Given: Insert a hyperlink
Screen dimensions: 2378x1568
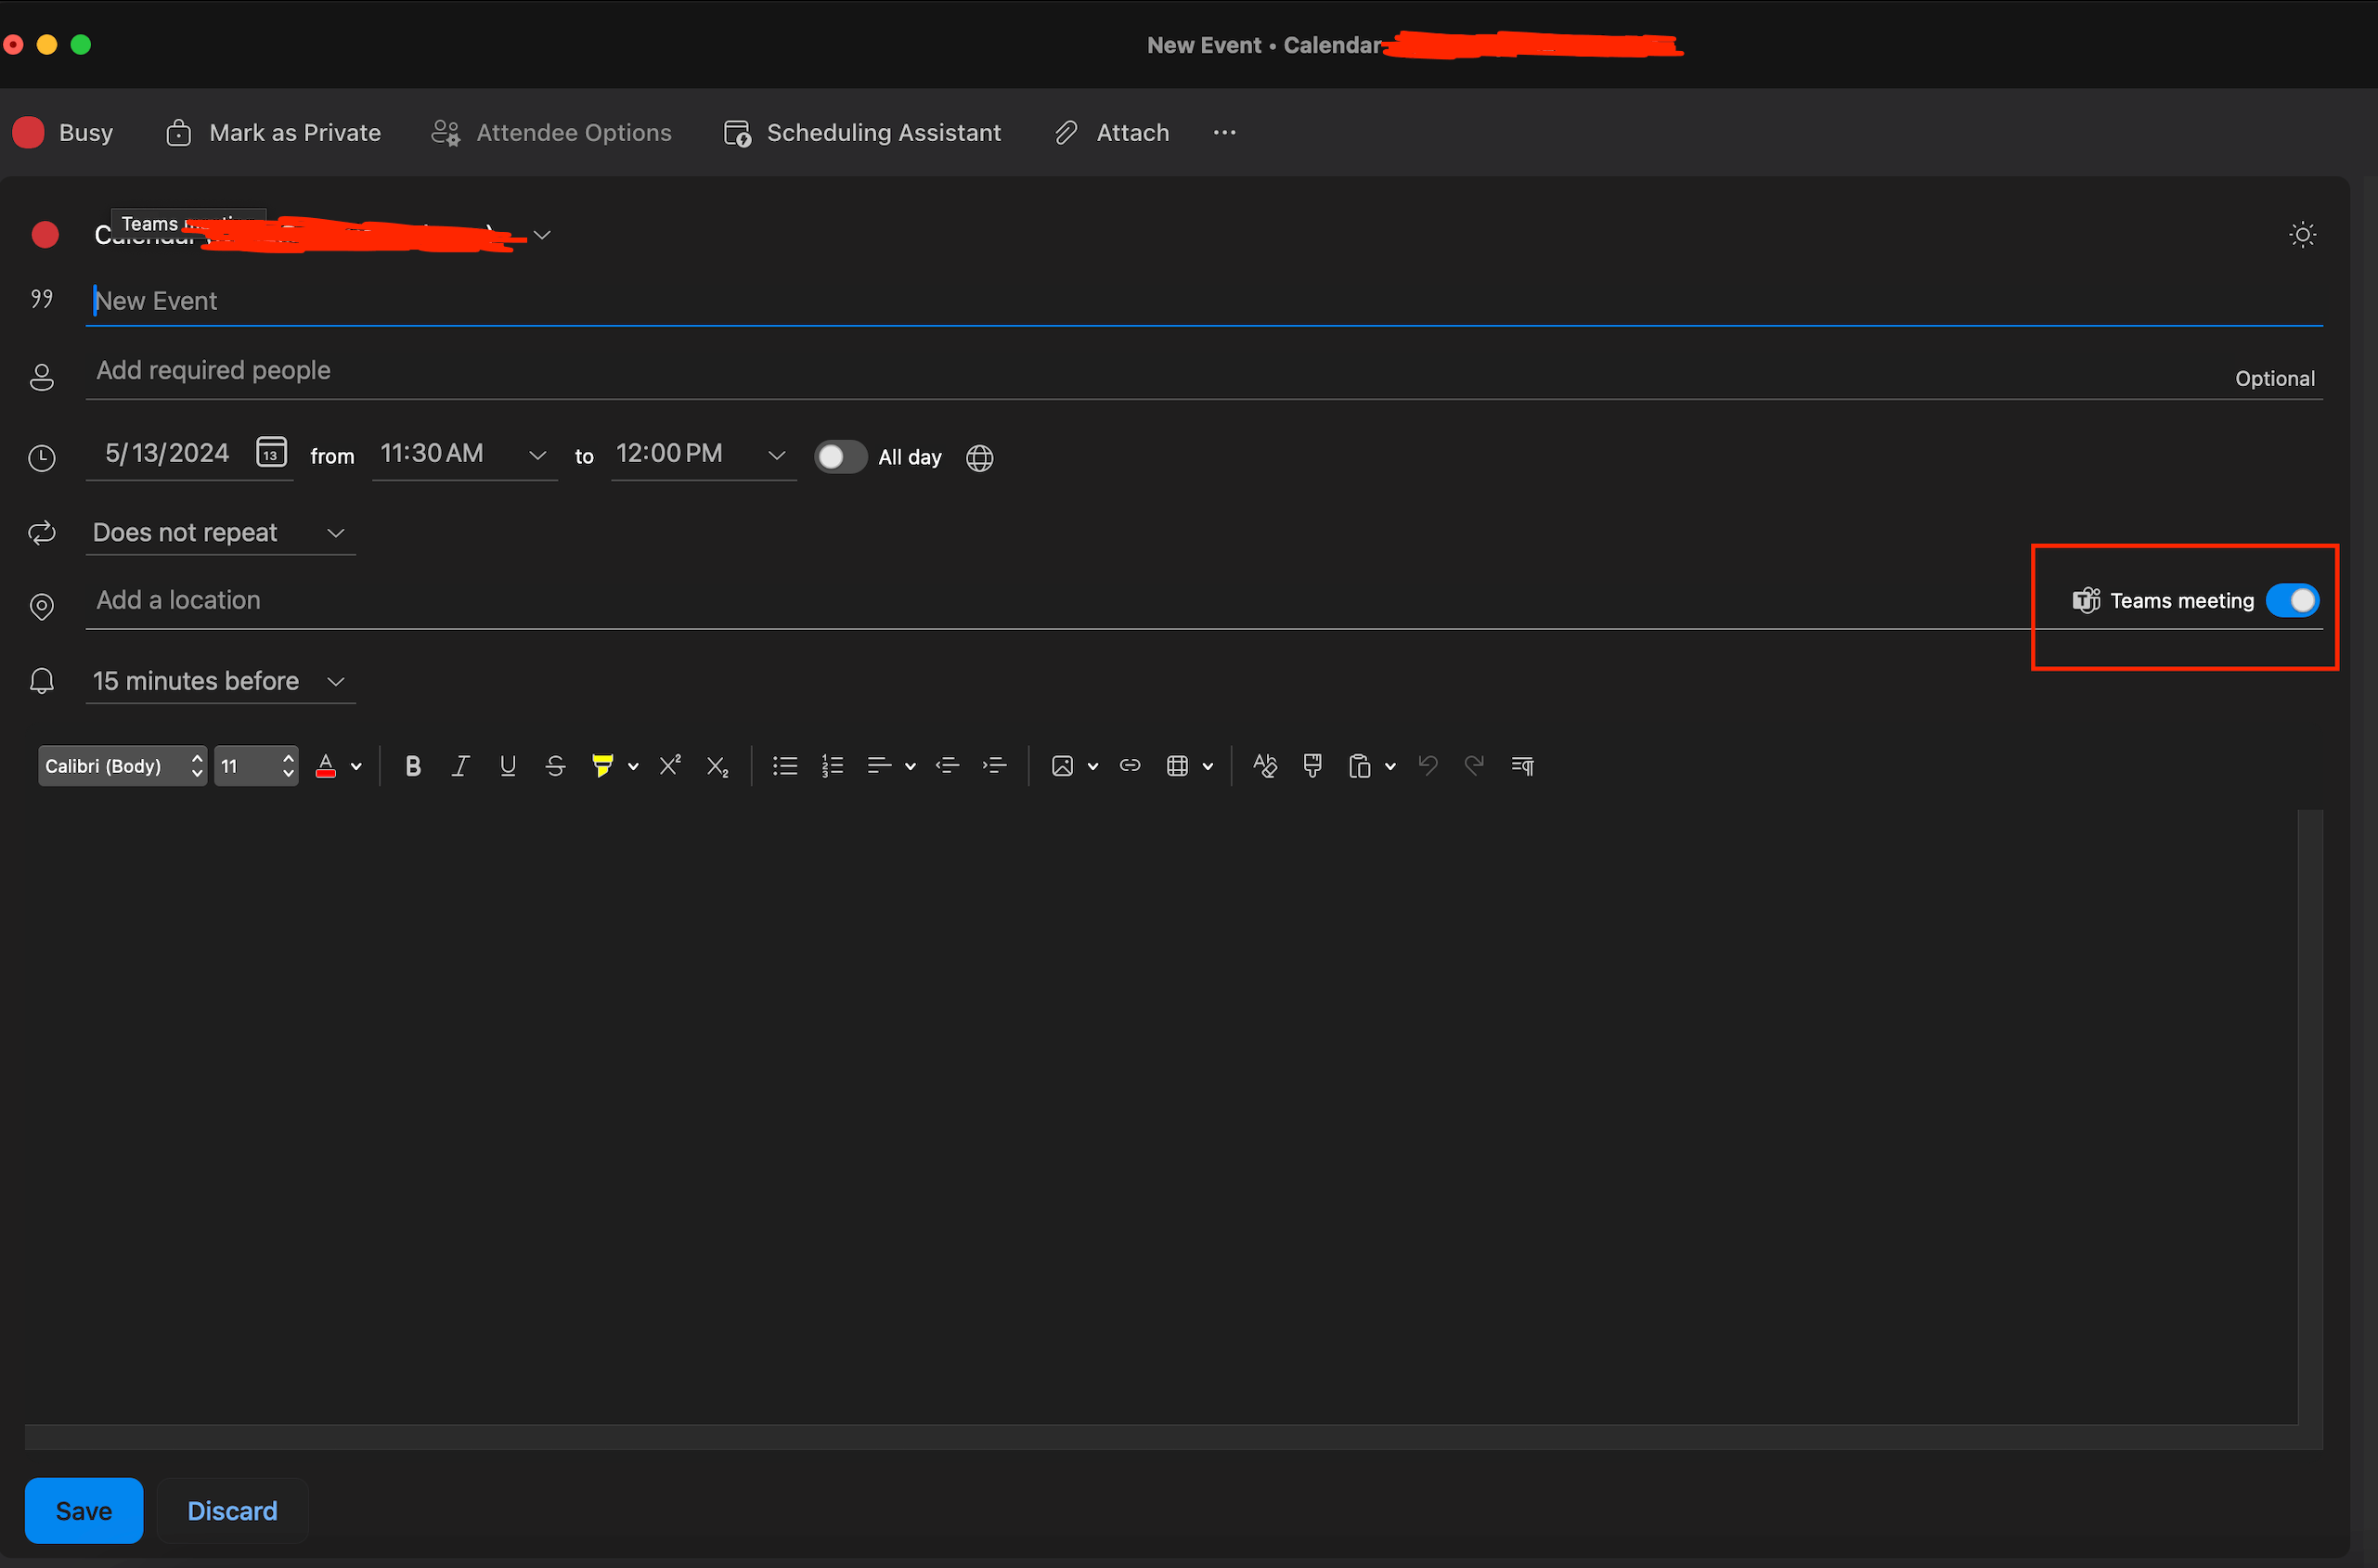Looking at the screenshot, I should click(x=1130, y=766).
